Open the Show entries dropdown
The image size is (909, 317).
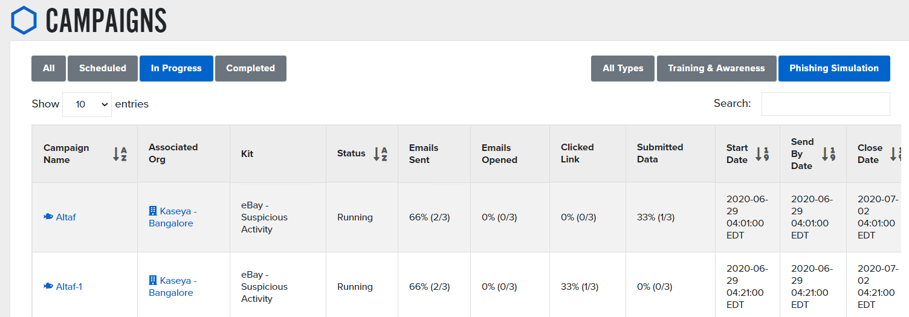[87, 104]
